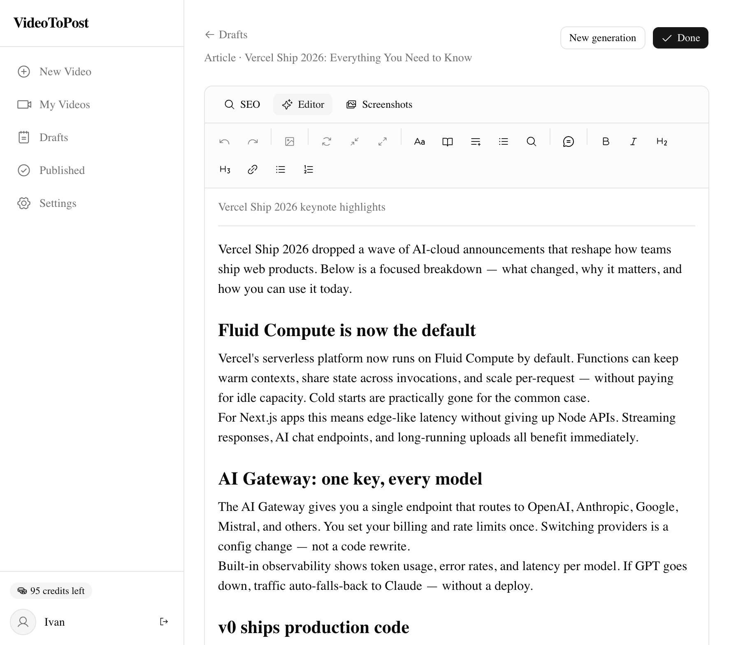Click the shorten text shrink icon
The image size is (729, 645).
(355, 142)
